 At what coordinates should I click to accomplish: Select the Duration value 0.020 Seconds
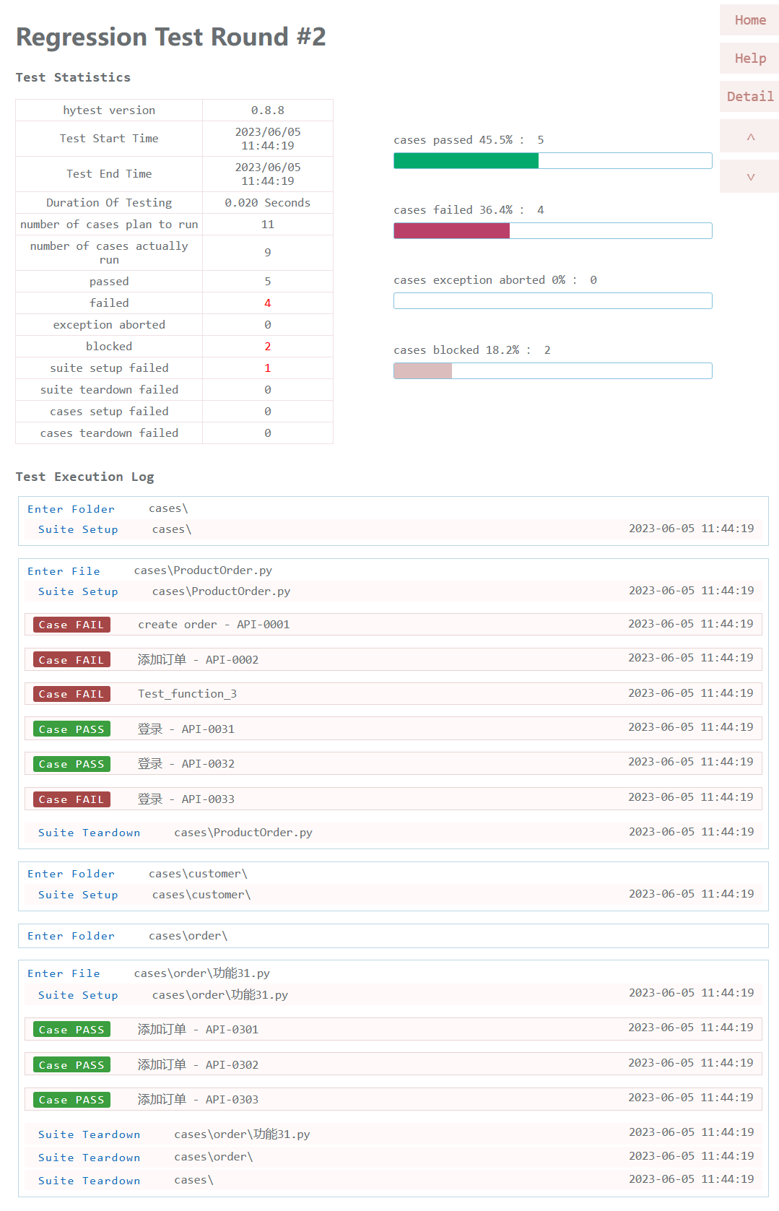268,203
